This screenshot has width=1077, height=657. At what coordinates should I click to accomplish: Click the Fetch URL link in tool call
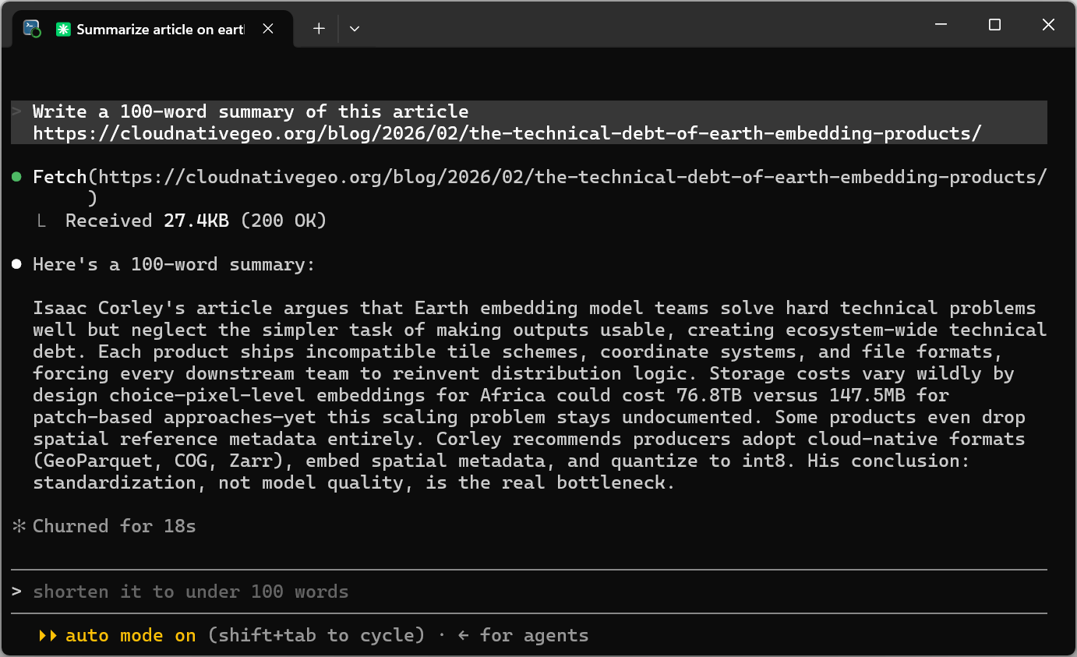[x=572, y=177]
